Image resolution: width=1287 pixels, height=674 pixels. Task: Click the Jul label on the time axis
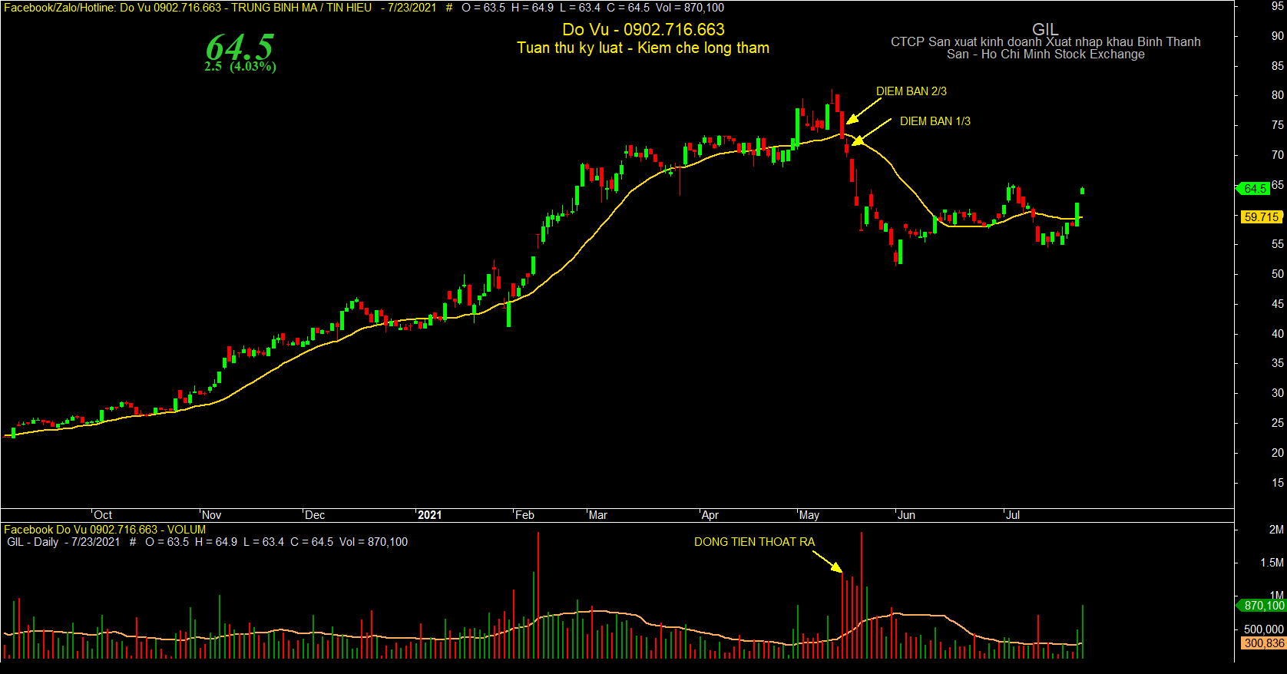tap(1013, 515)
